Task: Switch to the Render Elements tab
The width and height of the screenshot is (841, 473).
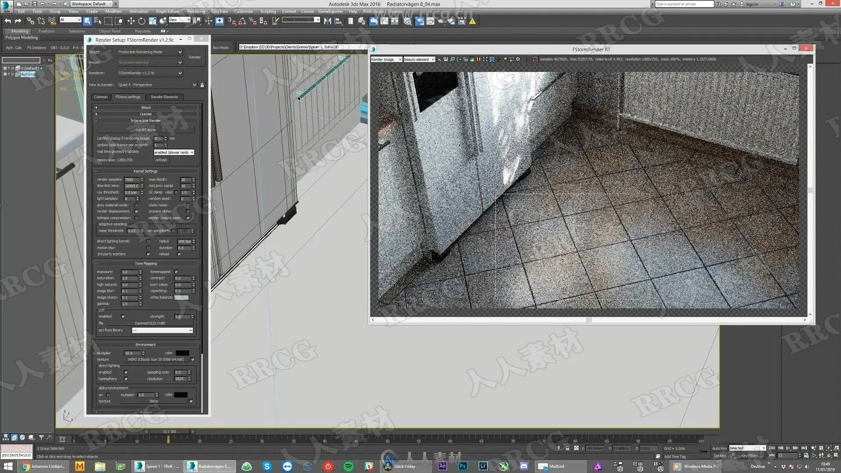Action: point(164,97)
